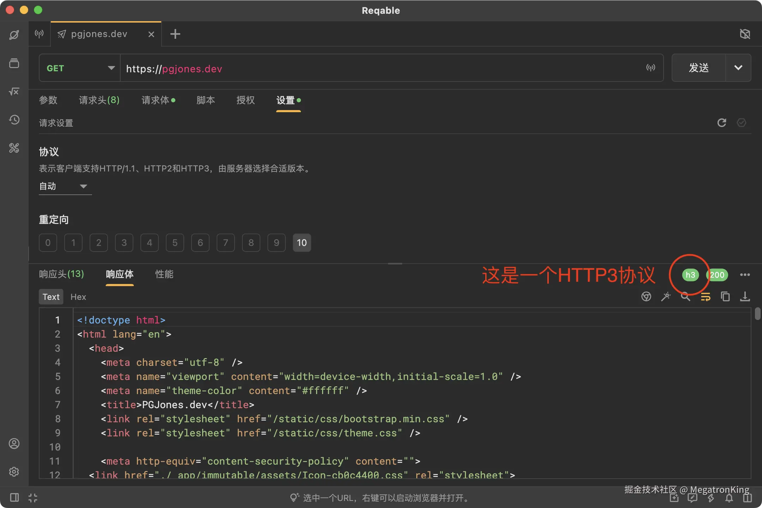
Task: Click line 7 title text in response
Action: click(x=177, y=405)
